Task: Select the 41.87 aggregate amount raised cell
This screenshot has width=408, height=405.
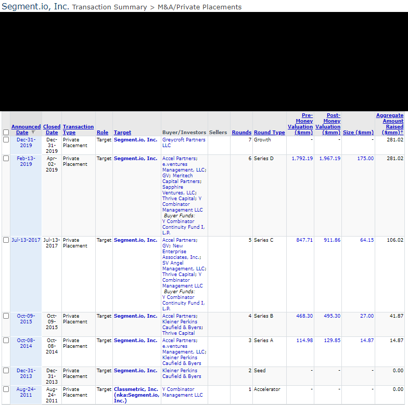Action: [x=397, y=316]
